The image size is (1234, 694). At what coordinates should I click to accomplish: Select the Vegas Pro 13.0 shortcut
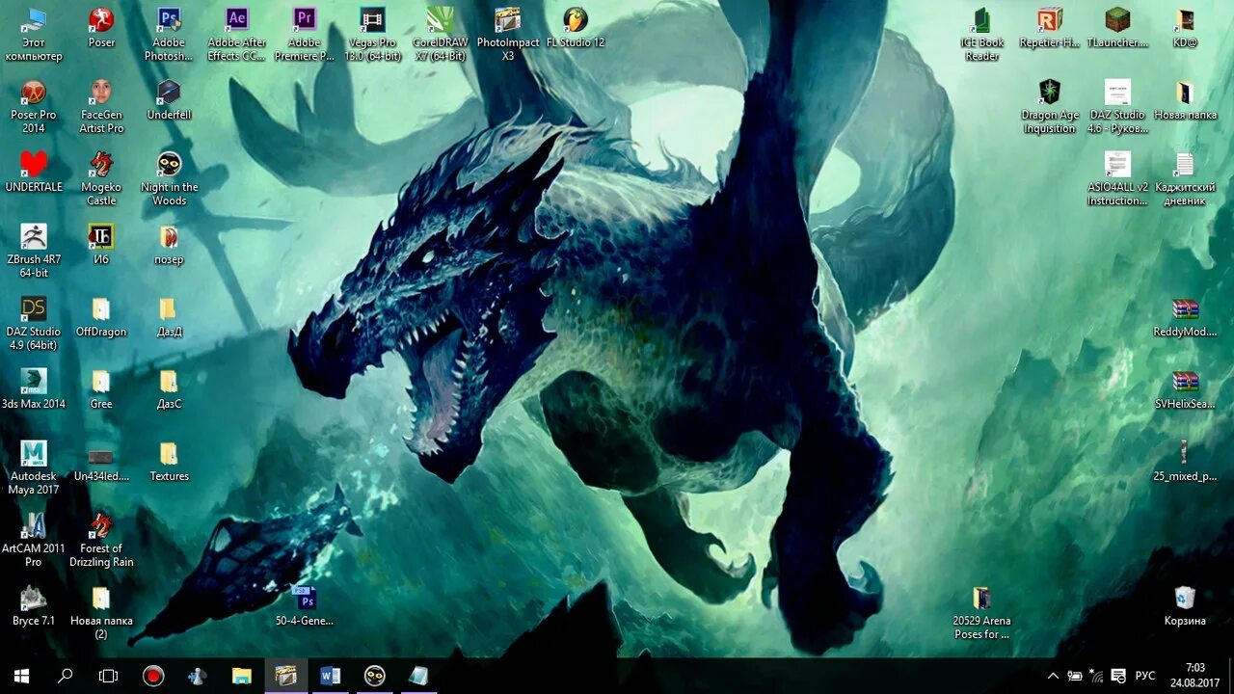pyautogui.click(x=372, y=35)
